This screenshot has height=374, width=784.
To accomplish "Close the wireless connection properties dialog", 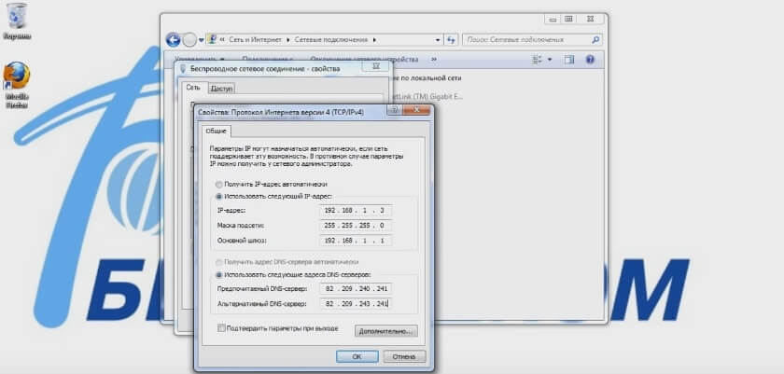I will click(x=376, y=66).
